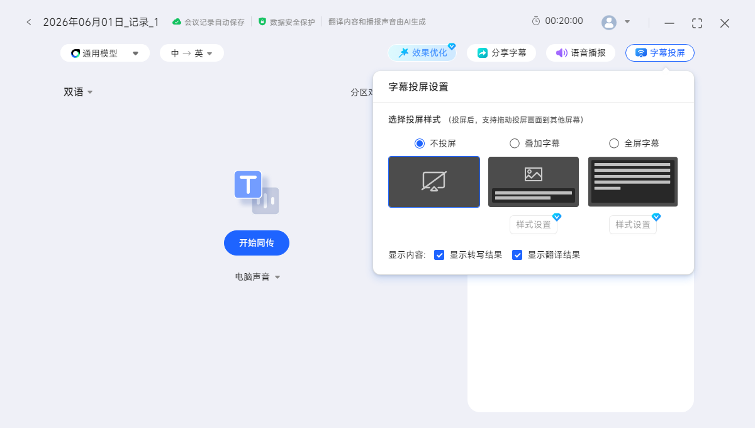Open the 电脑声音 audio source dropdown
The width and height of the screenshot is (755, 428).
(x=257, y=277)
